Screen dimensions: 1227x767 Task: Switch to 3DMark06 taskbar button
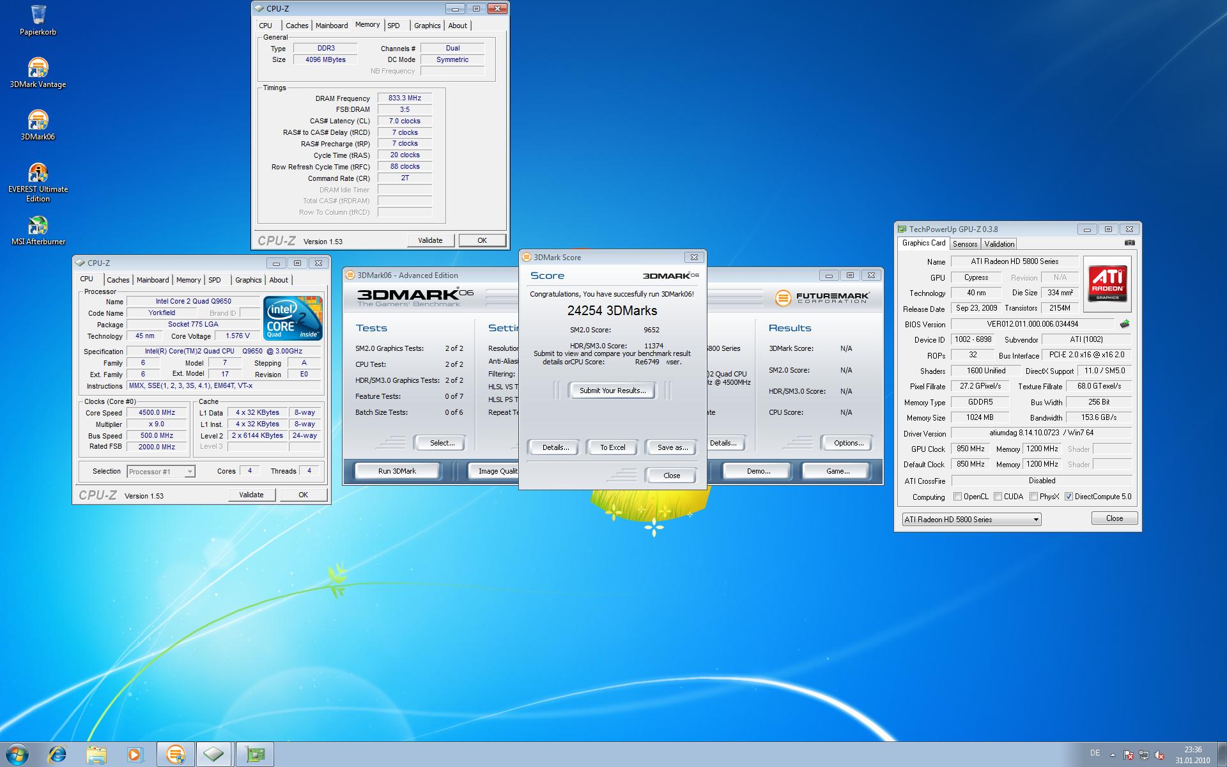click(x=176, y=755)
